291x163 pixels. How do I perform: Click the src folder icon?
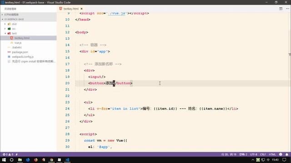(9, 29)
